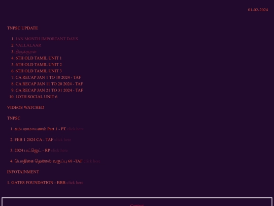
Task: Click '6TH OLD TAMIL UNIT 3' entry
Action: pos(39,71)
